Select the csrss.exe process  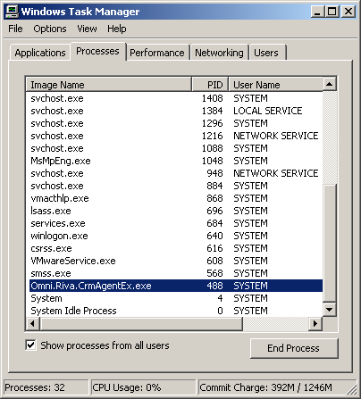176,248
